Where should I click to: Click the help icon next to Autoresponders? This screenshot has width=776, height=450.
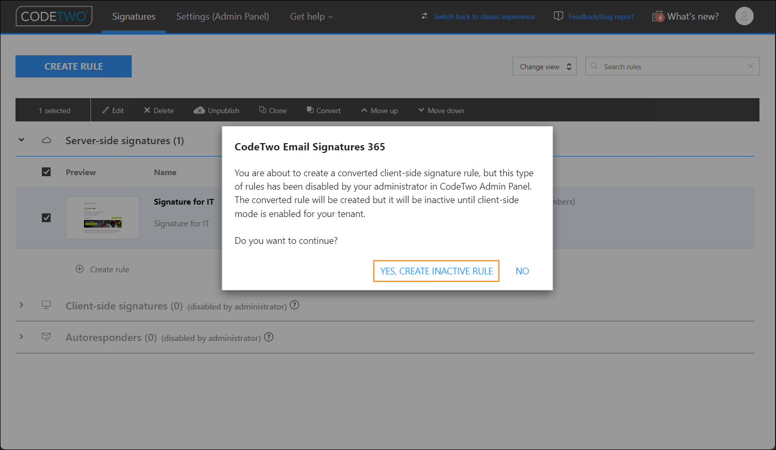coord(269,337)
